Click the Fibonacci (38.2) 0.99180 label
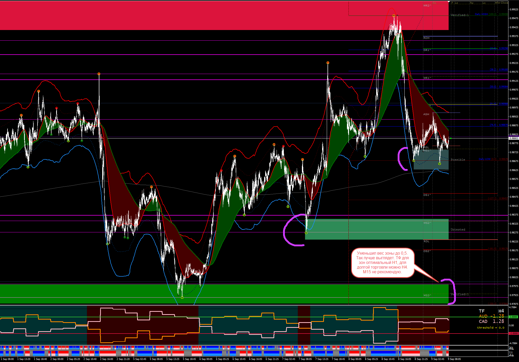Screen dimensions: 519x362 click(499, 70)
